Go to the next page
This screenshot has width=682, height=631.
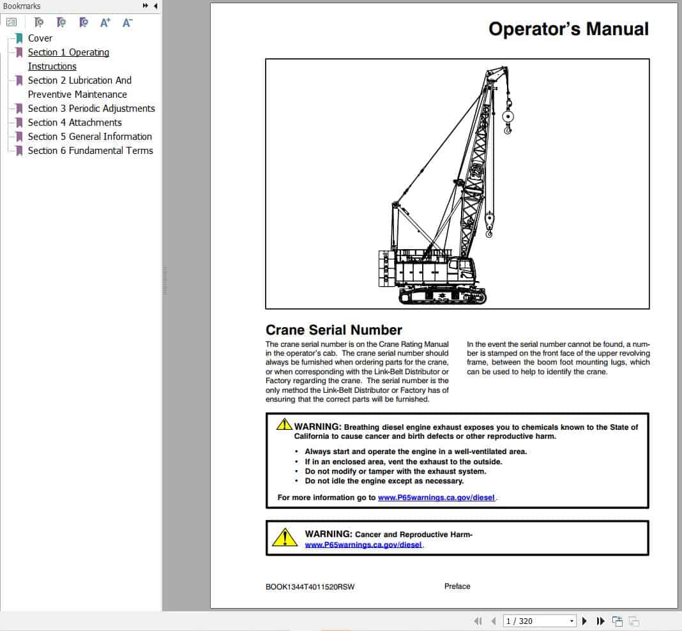[584, 620]
